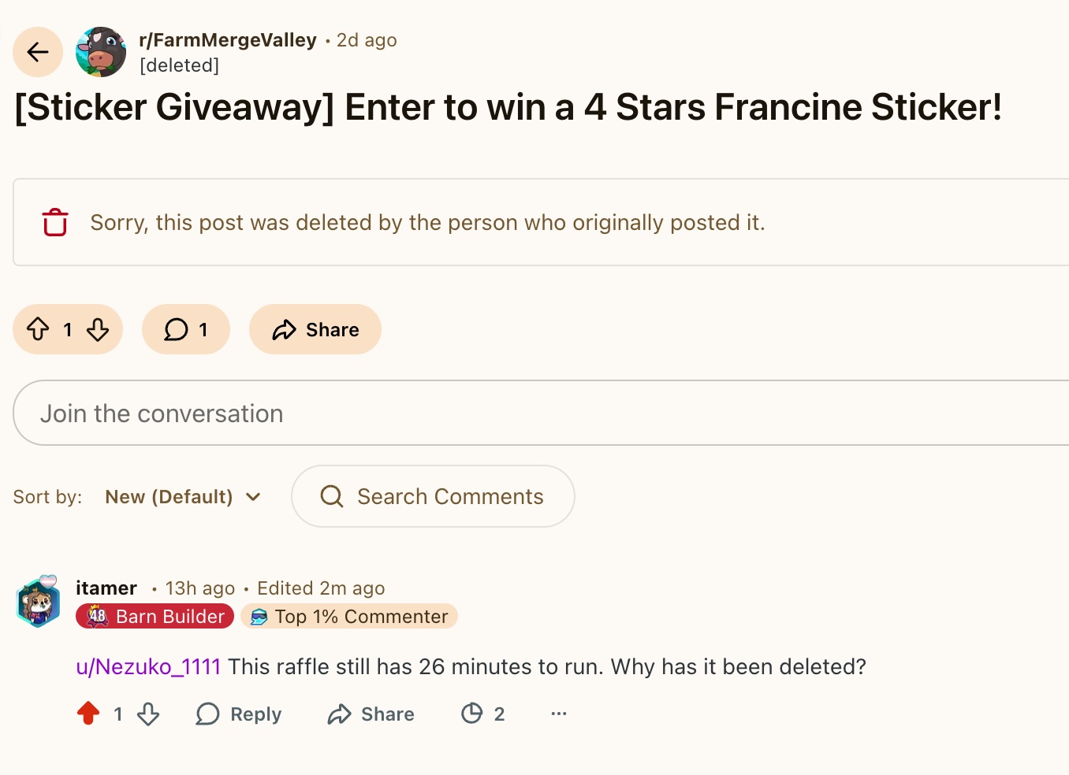Click the Search Comments box
Image resolution: width=1069 pixels, height=775 pixels.
[x=449, y=497]
